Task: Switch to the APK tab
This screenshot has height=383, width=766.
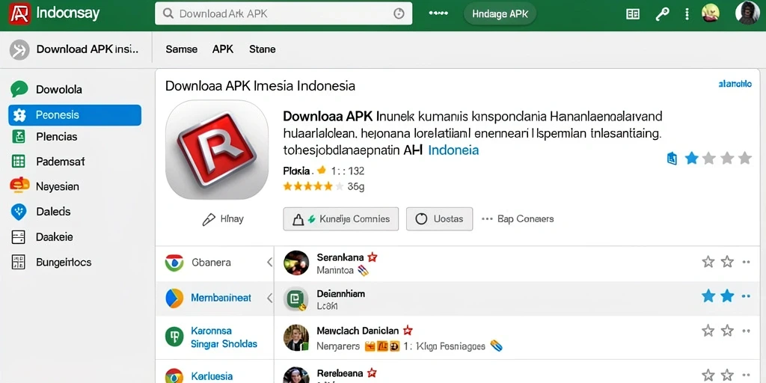Action: point(223,49)
